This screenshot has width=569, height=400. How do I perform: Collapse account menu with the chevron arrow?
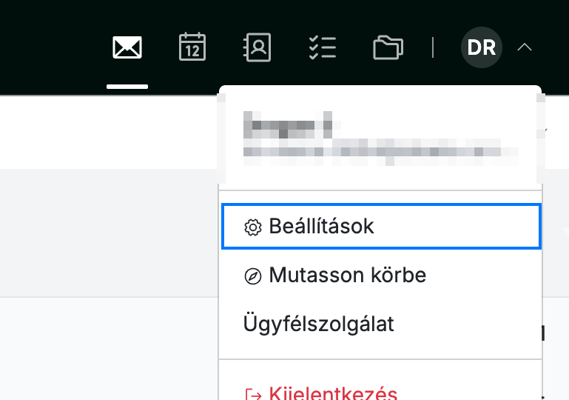click(x=525, y=47)
